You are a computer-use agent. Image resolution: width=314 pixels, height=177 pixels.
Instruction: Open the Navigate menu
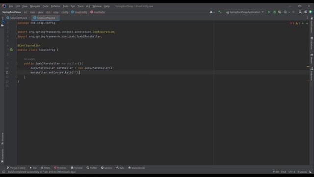(35, 6)
